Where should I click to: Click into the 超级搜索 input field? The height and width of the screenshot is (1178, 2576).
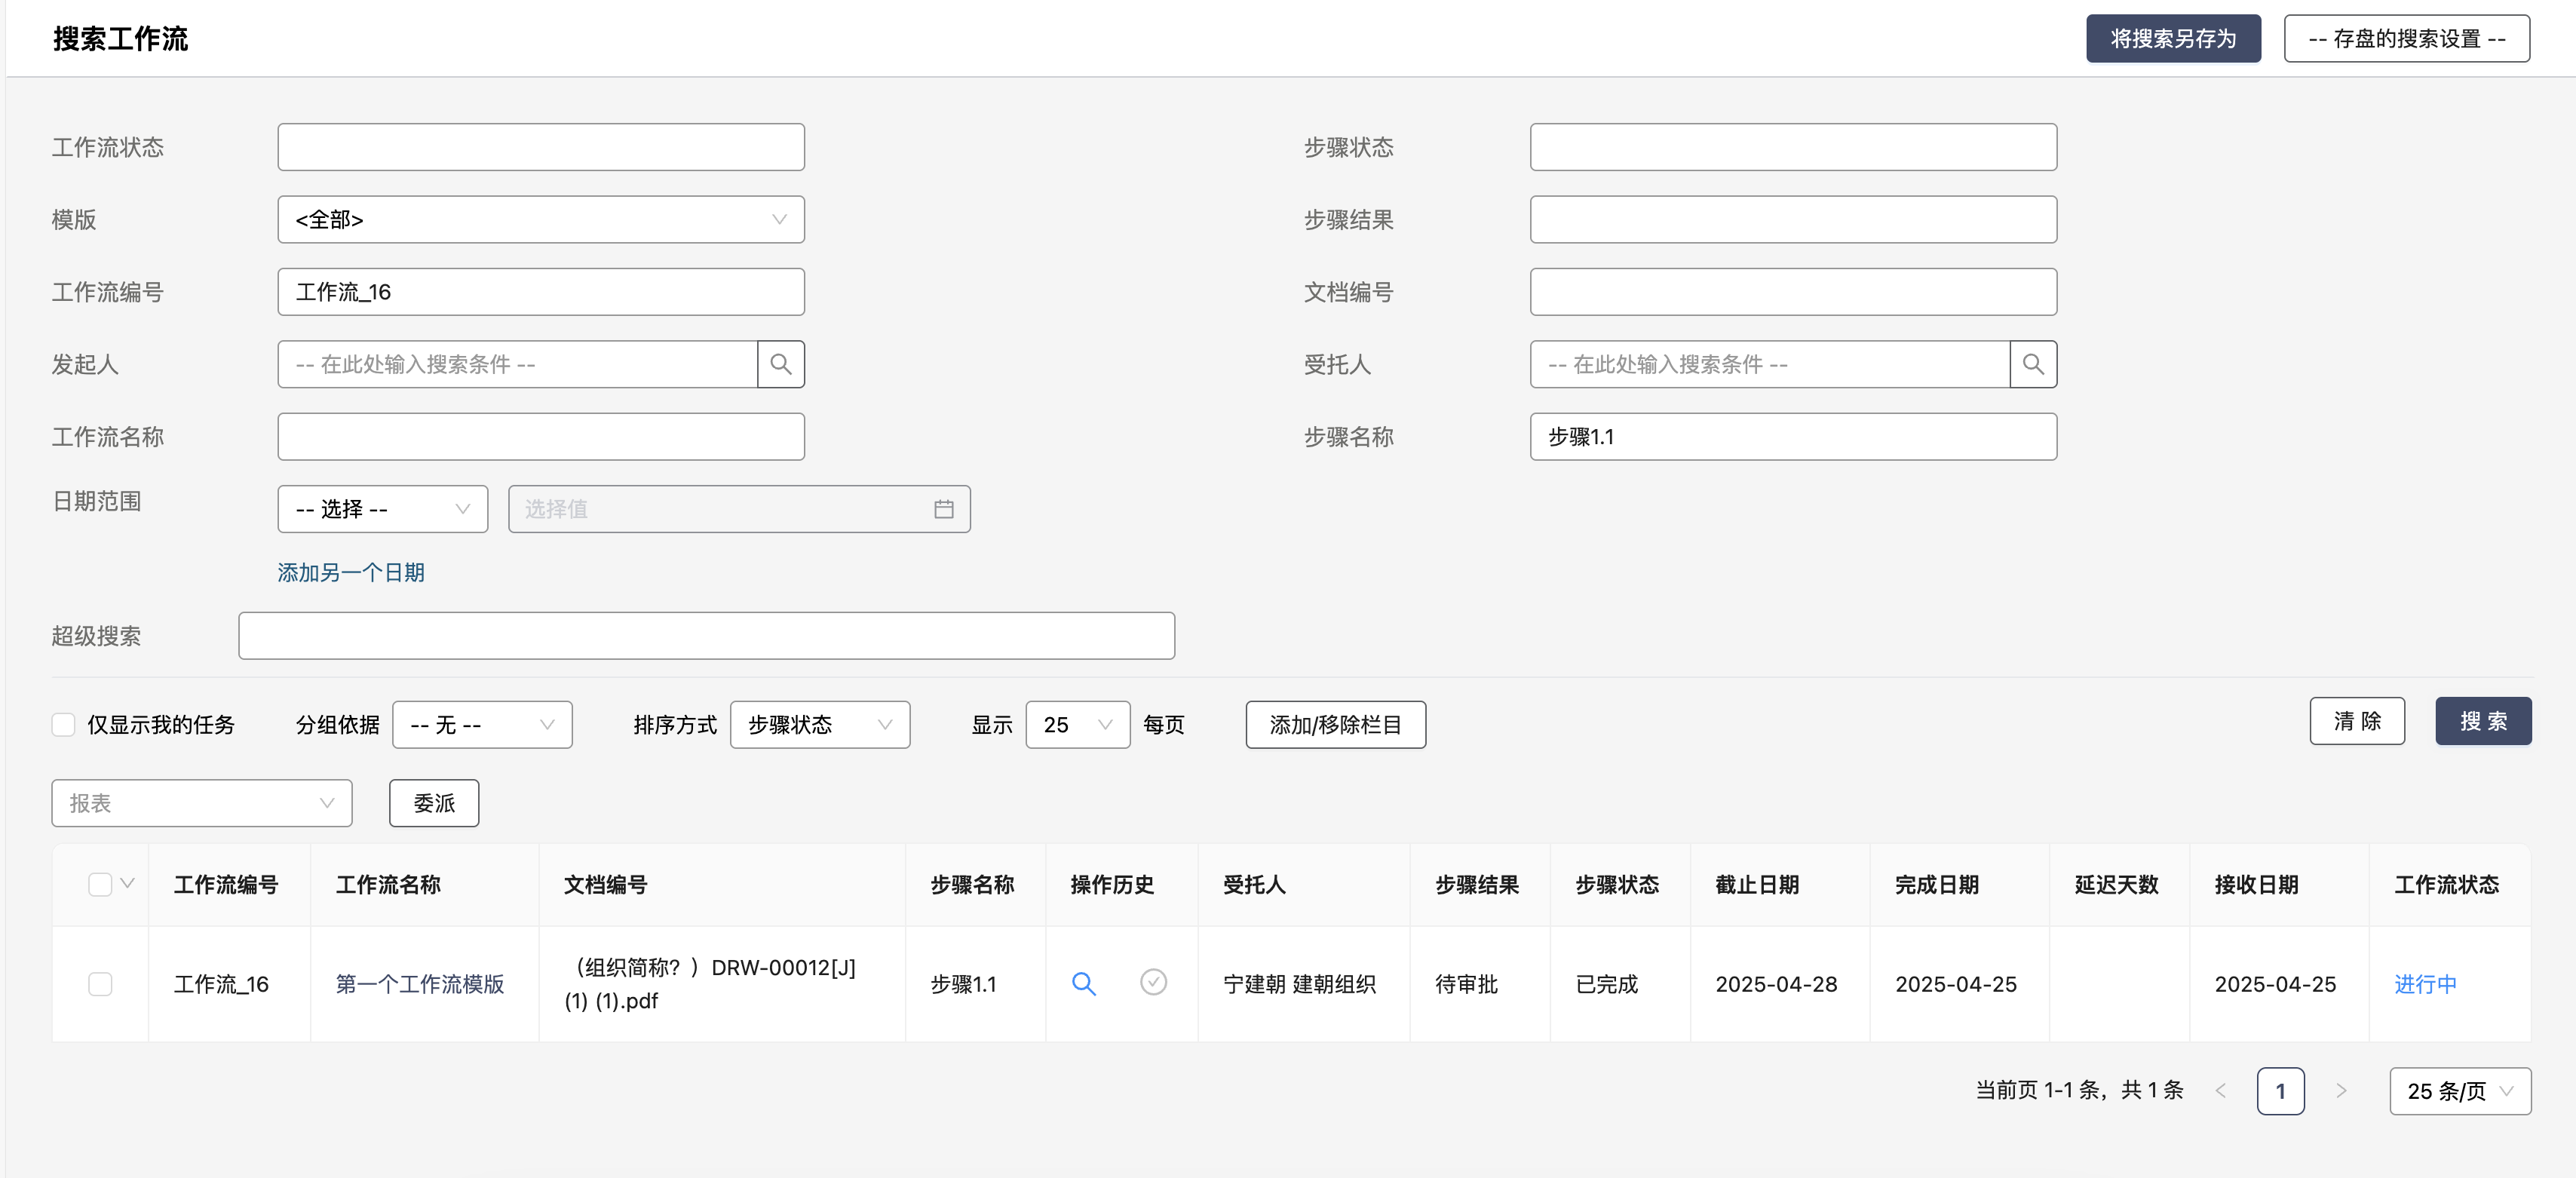click(x=706, y=636)
